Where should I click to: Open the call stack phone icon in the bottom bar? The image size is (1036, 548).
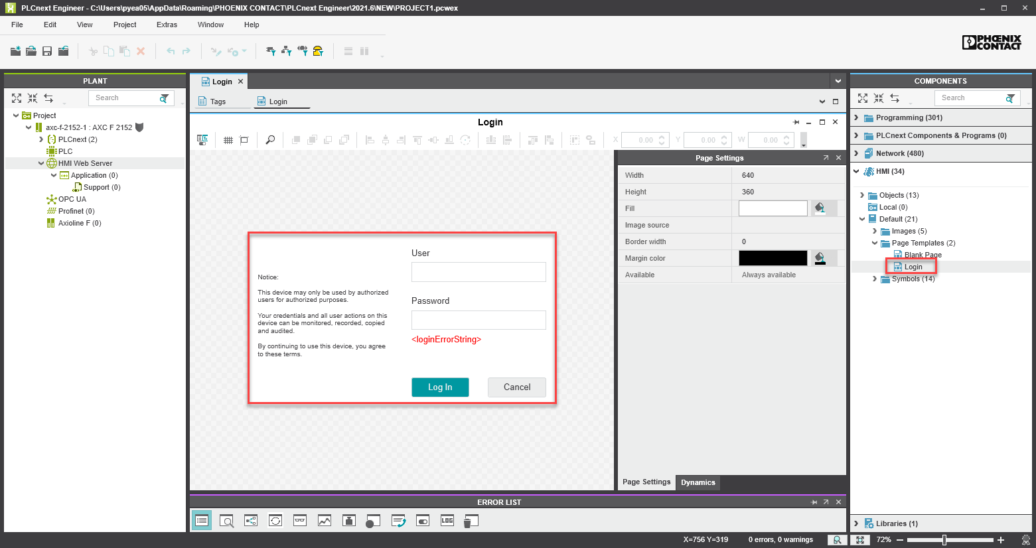[398, 521]
